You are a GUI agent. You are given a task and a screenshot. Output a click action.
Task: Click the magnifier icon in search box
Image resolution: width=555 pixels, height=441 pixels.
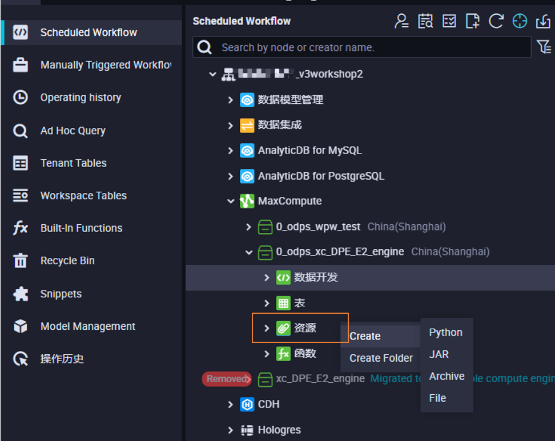pos(204,47)
